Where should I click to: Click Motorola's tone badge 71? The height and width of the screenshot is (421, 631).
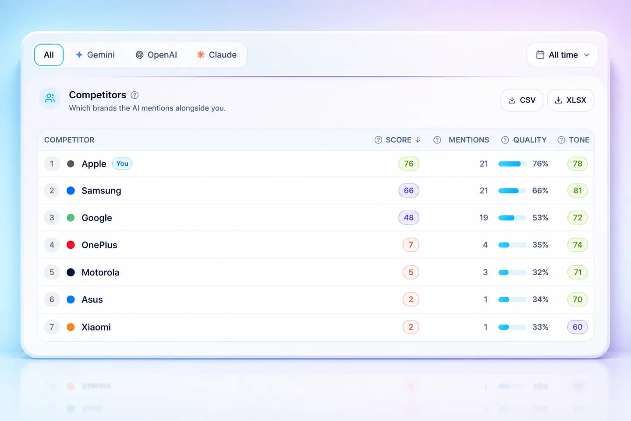coord(578,272)
